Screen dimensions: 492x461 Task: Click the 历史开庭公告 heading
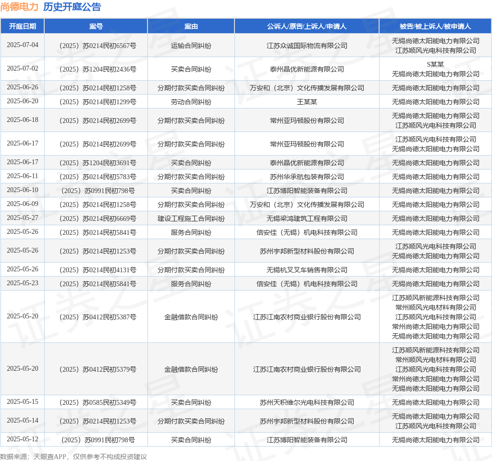point(72,7)
